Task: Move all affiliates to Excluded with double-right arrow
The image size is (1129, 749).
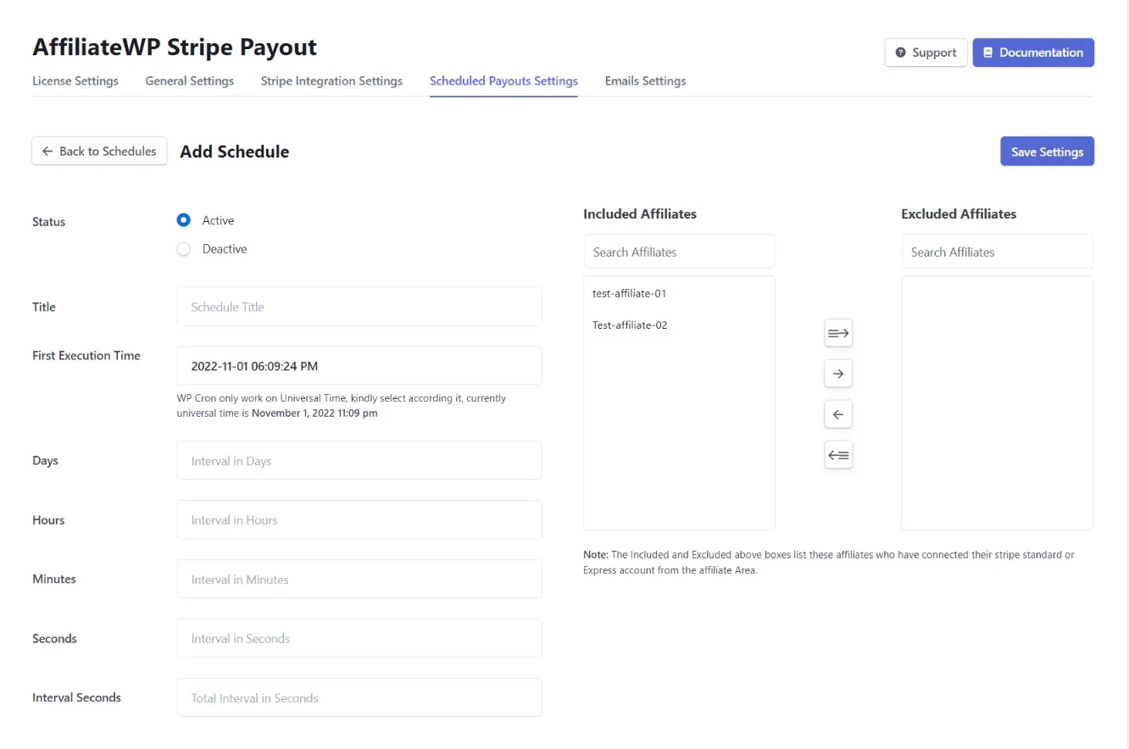Action: [837, 333]
